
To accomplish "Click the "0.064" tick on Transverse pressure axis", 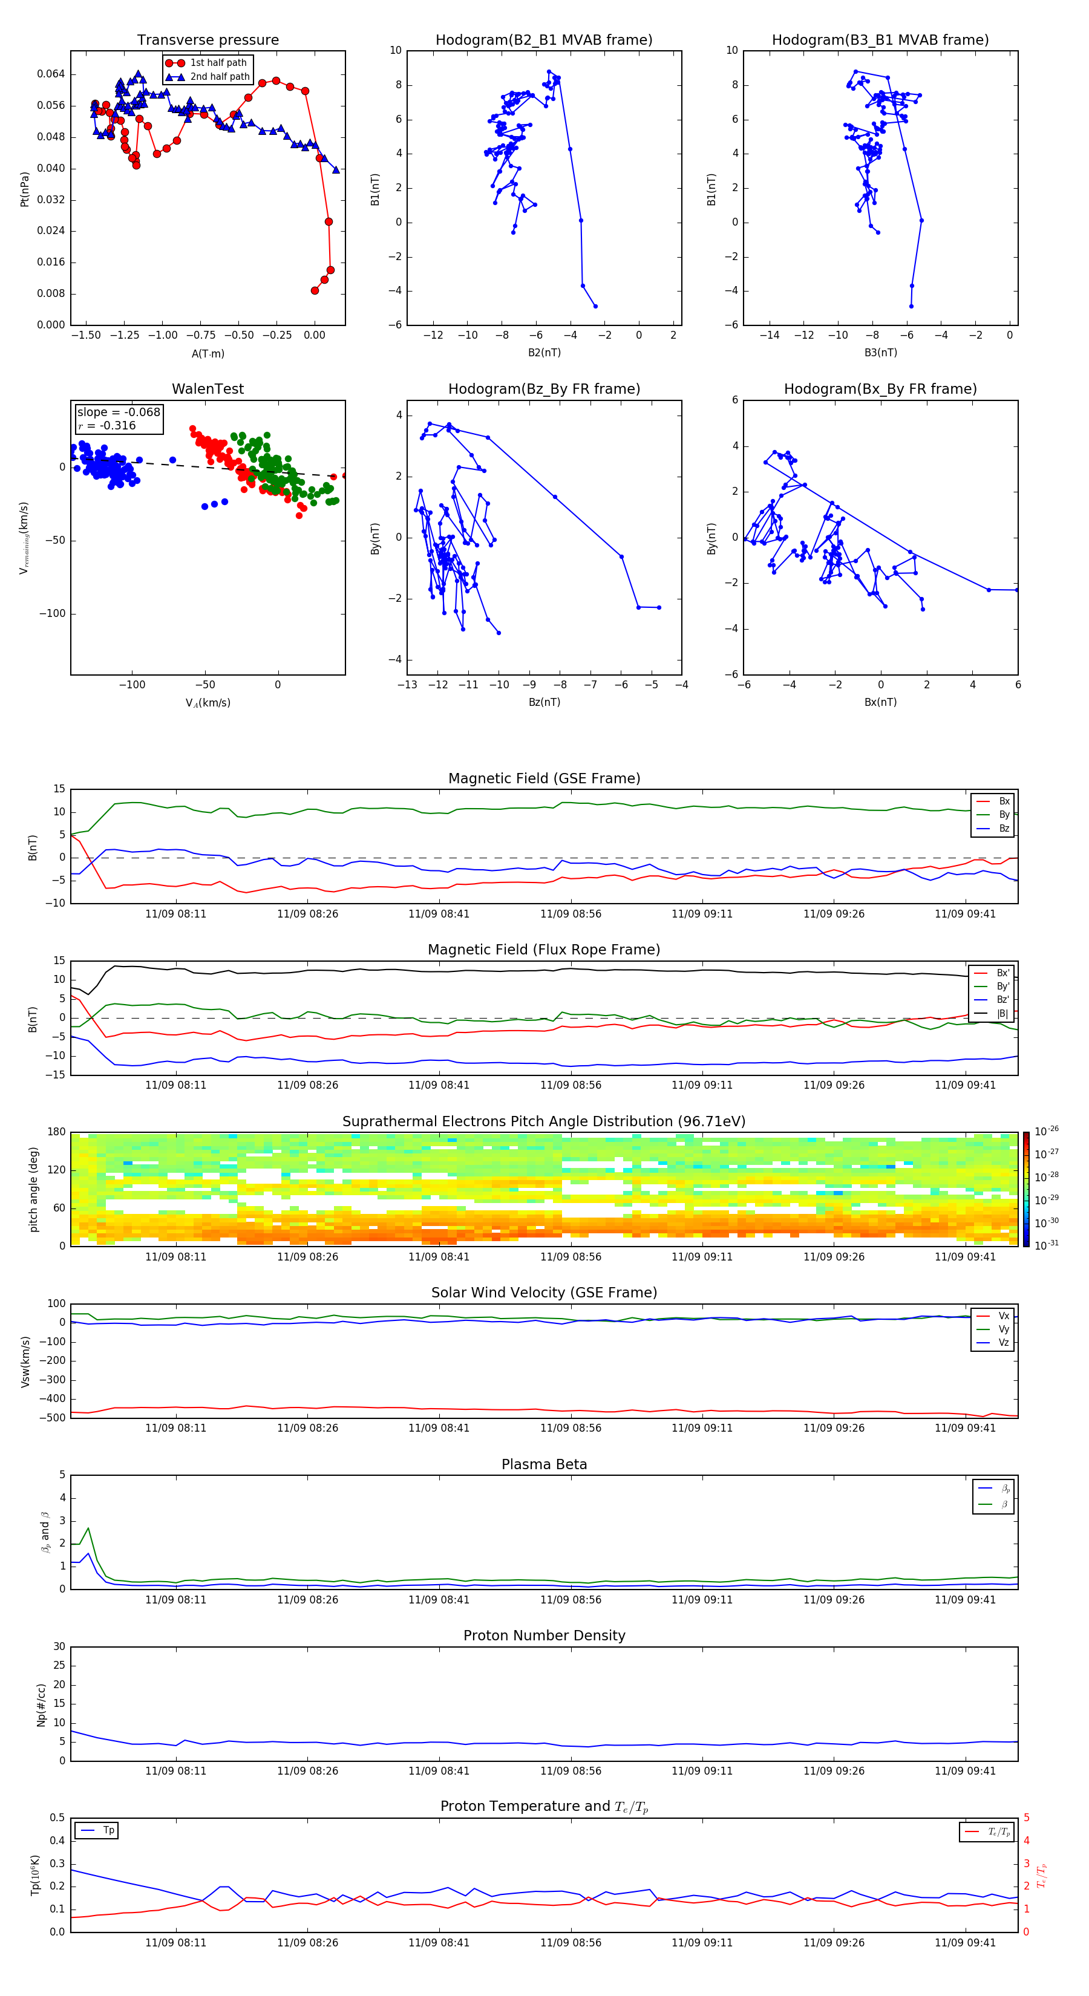I will [x=51, y=74].
